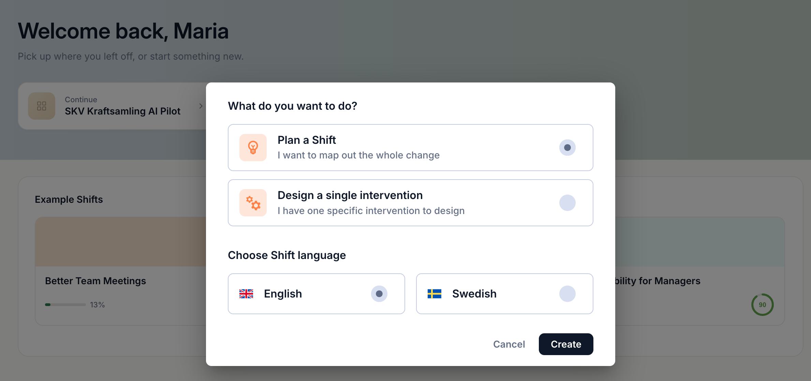Screen dimensions: 811x381
Task: Open the chevron on the Continue card
Action: coord(201,106)
